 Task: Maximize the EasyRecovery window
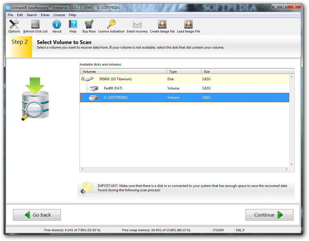284,7
